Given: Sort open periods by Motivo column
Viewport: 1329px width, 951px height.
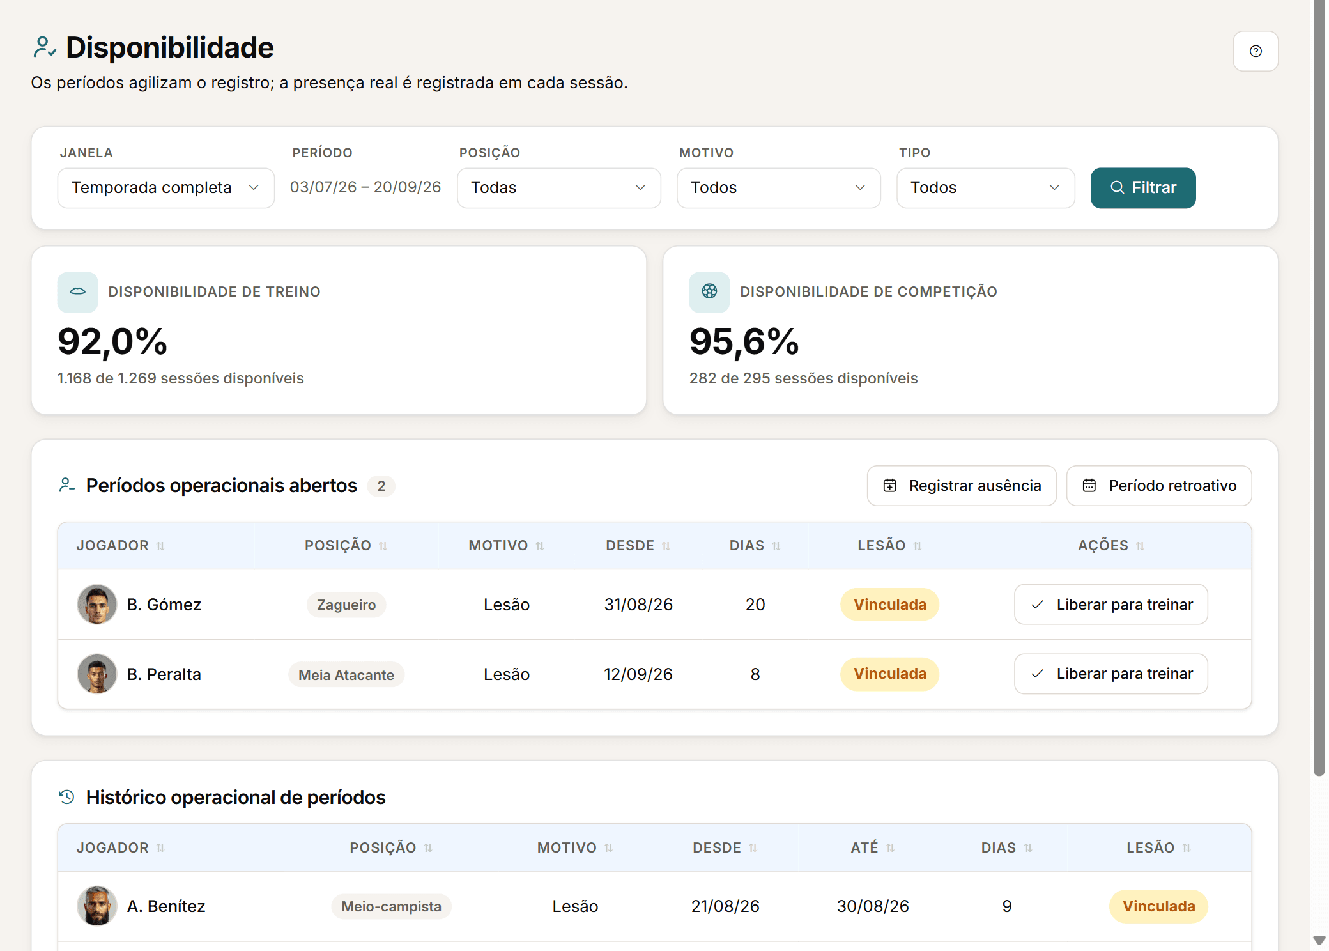Looking at the screenshot, I should tap(506, 546).
